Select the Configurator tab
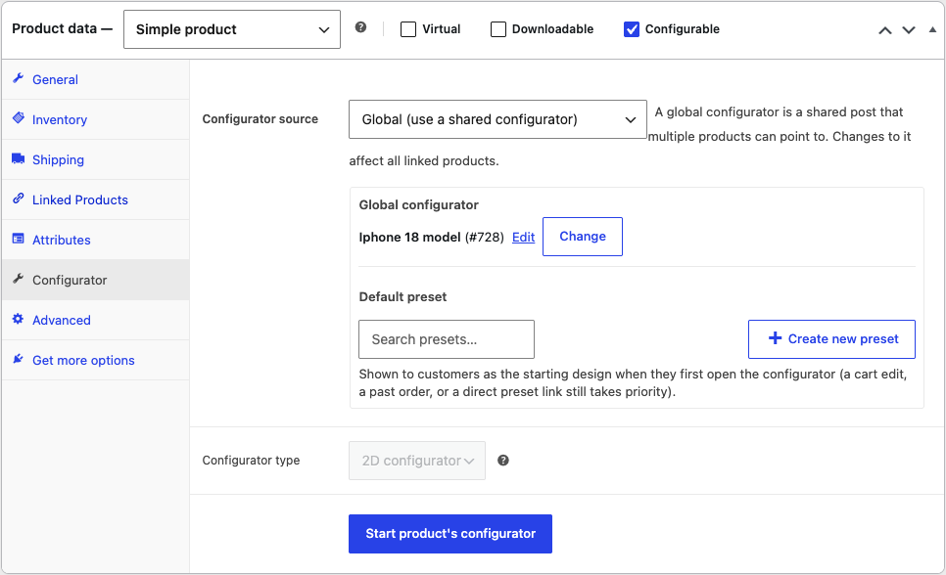946x575 pixels. click(x=95, y=280)
